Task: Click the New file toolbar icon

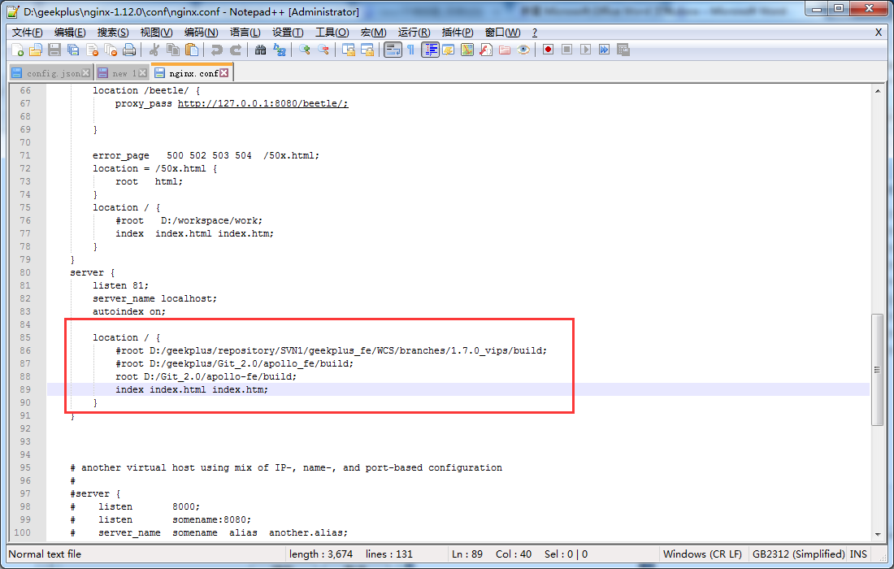Action: point(18,50)
